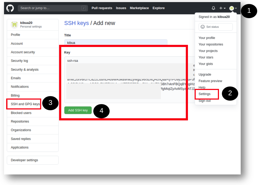Open Your profile from user menu
The height and width of the screenshot is (185, 262).
[207, 38]
